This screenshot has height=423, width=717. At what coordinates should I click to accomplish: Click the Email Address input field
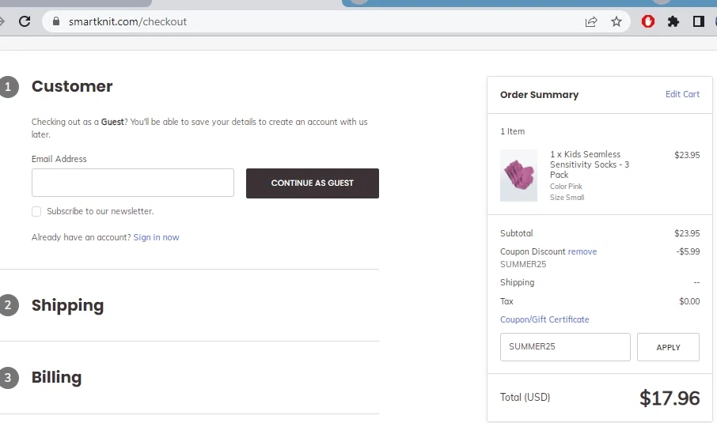click(133, 183)
